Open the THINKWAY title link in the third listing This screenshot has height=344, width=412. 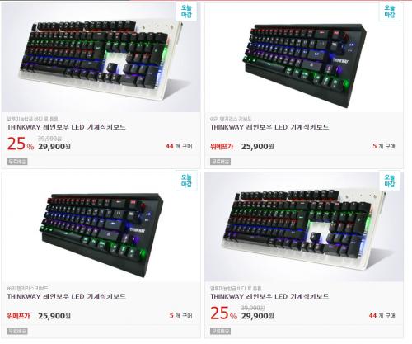[66, 296]
